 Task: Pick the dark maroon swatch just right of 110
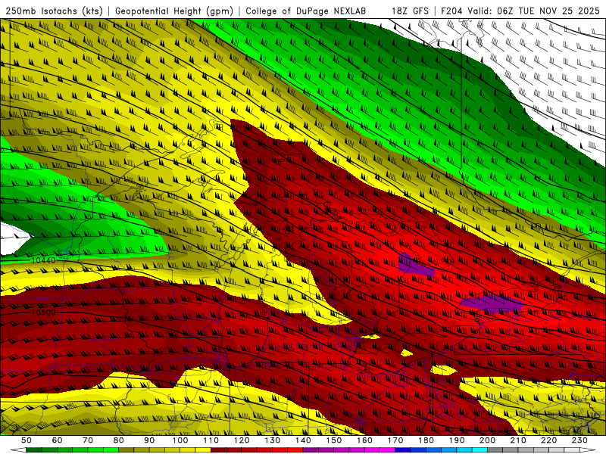[218, 450]
